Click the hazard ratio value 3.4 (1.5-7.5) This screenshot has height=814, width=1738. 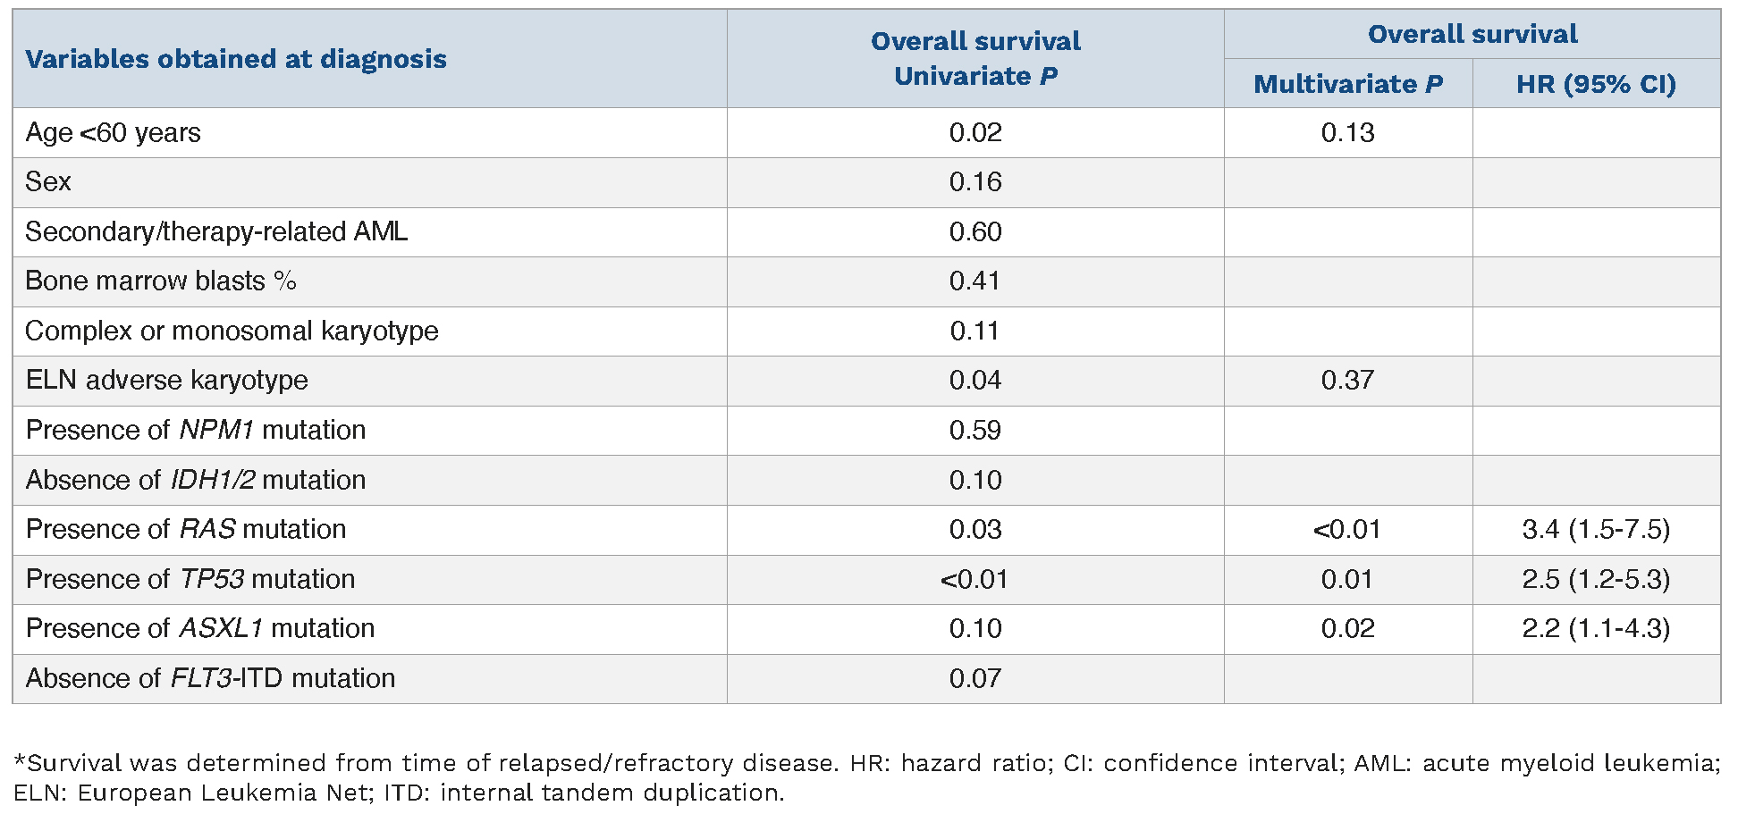pyautogui.click(x=1596, y=530)
